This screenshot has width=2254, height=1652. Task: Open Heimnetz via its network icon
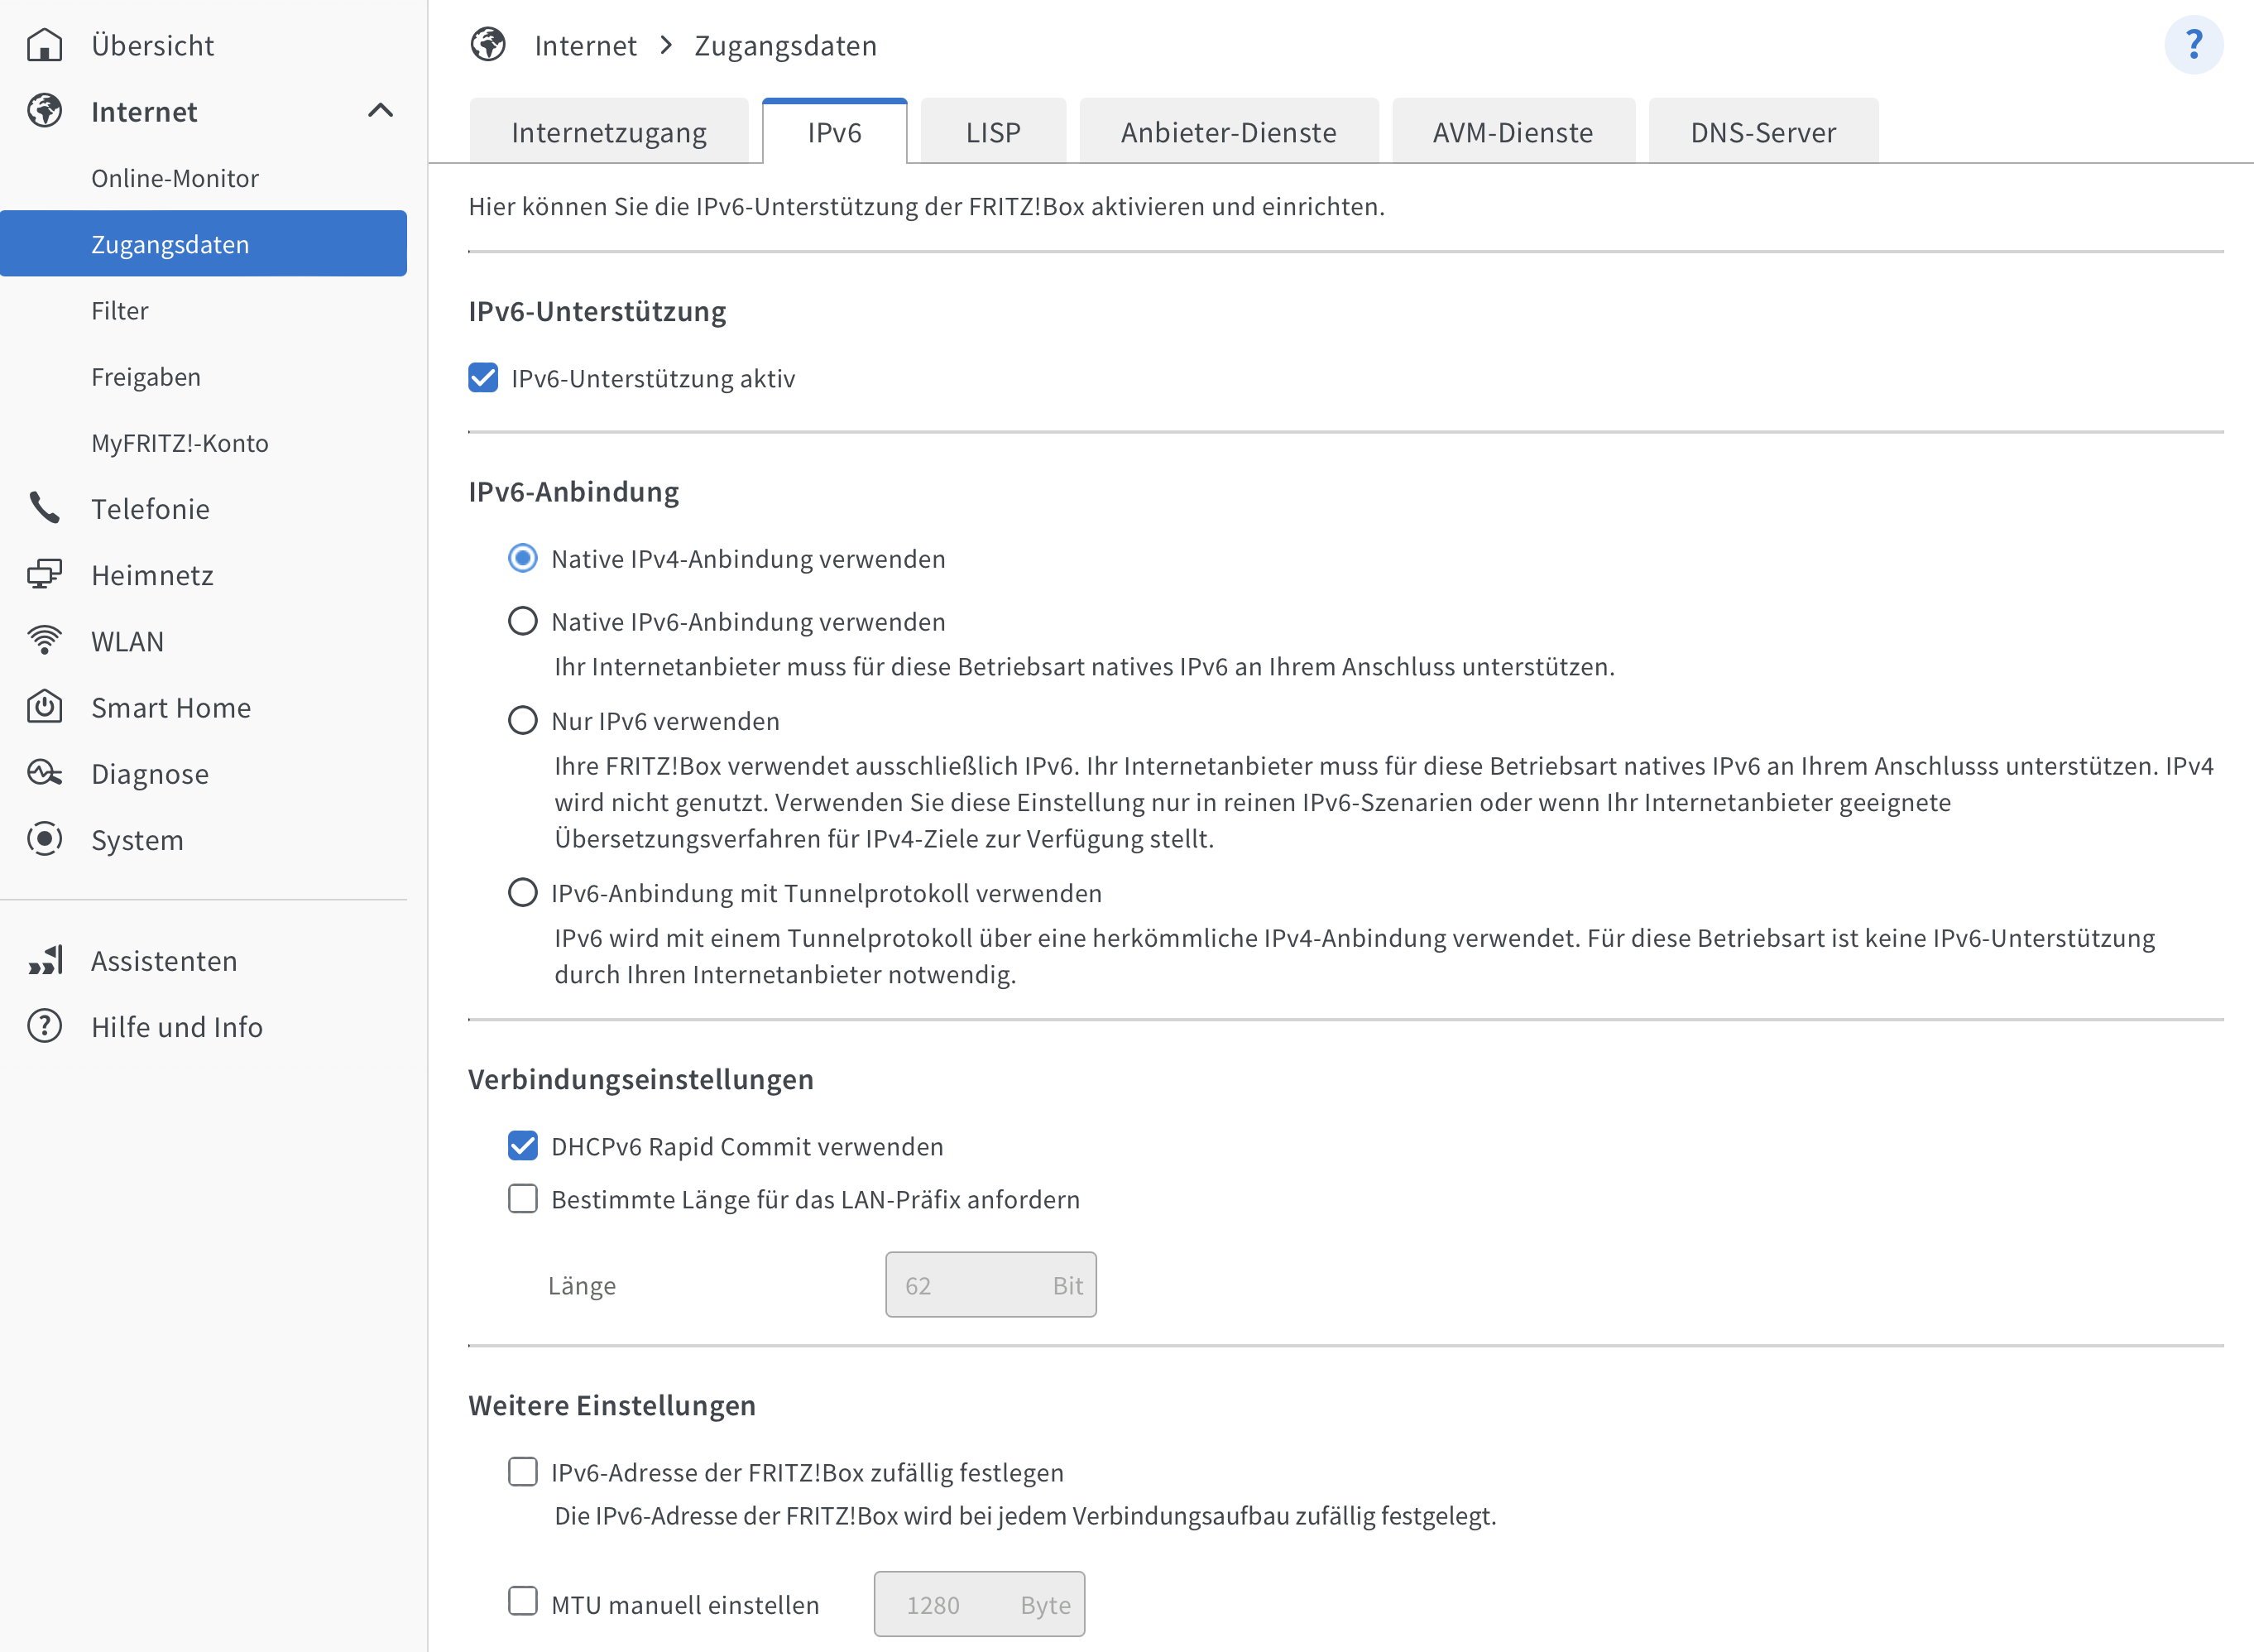coord(44,574)
